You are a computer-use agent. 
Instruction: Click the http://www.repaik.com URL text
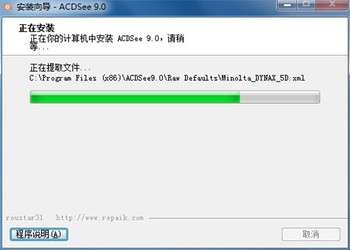(x=100, y=218)
